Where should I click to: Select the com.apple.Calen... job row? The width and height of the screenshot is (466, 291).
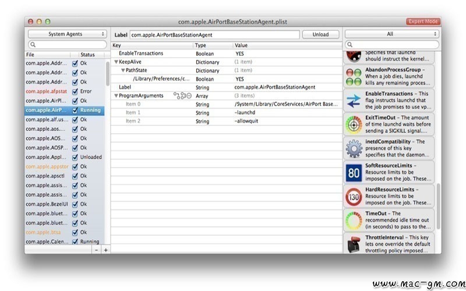[65, 242]
